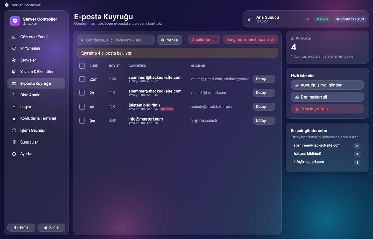Click the Yazılım & Eklentiler puzzle icon
The width and height of the screenshot is (373, 239).
[14, 72]
